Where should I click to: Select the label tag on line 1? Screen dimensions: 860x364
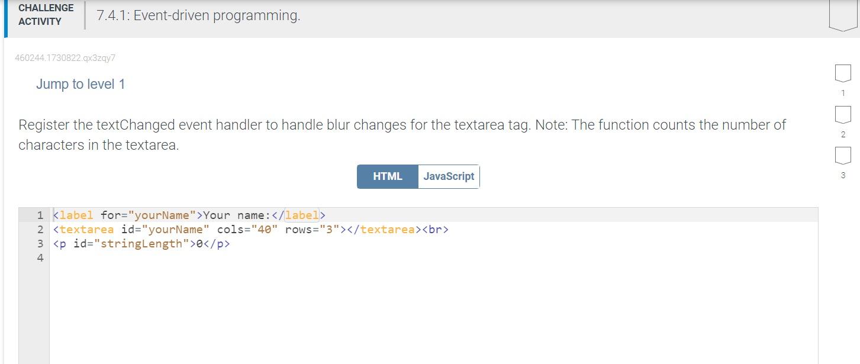[76, 215]
